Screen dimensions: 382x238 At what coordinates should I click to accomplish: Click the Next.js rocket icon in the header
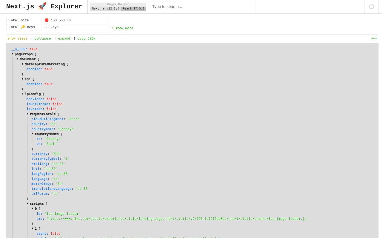(42, 6)
